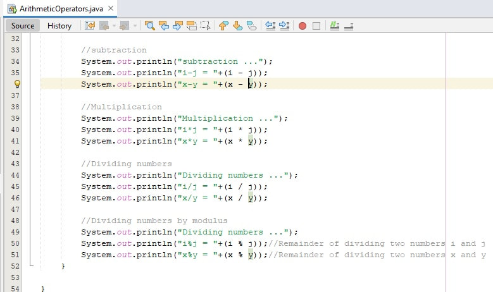Image resolution: width=493 pixels, height=292 pixels.
Task: Click the lightbulb hint icon in gutter
Action: tap(17, 84)
